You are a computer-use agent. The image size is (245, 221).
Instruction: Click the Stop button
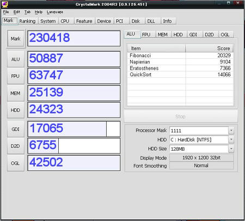(181, 116)
